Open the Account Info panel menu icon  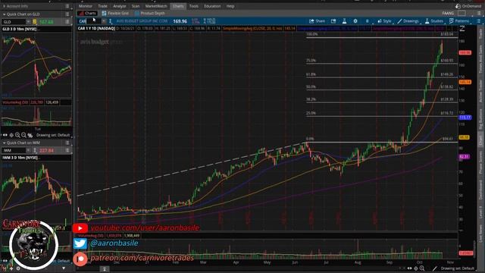click(67, 6)
